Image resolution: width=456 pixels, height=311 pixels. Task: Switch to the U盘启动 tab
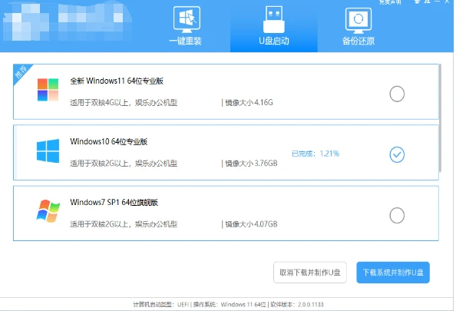pyautogui.click(x=273, y=26)
